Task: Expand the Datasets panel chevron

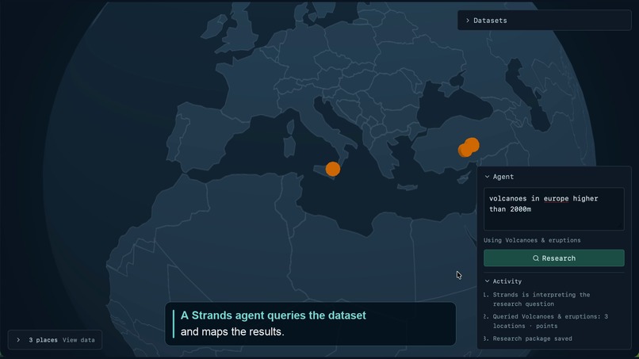Action: coord(468,21)
